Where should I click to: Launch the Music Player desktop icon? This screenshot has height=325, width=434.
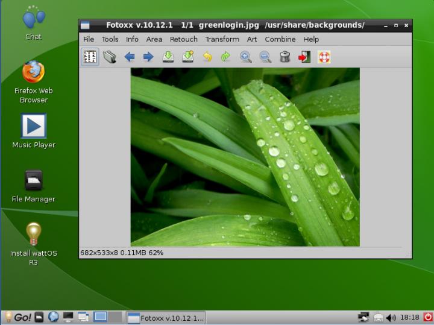[x=34, y=131]
